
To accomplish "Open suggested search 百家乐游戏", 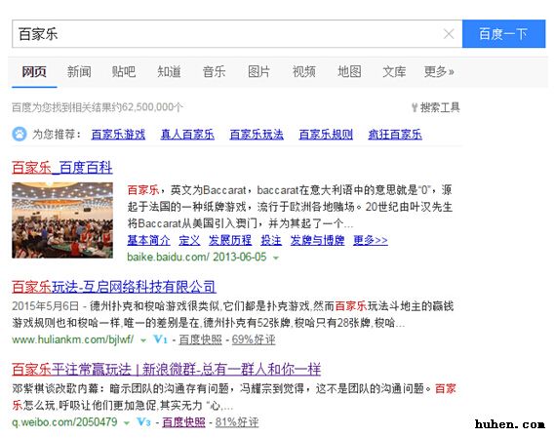I will (118, 135).
